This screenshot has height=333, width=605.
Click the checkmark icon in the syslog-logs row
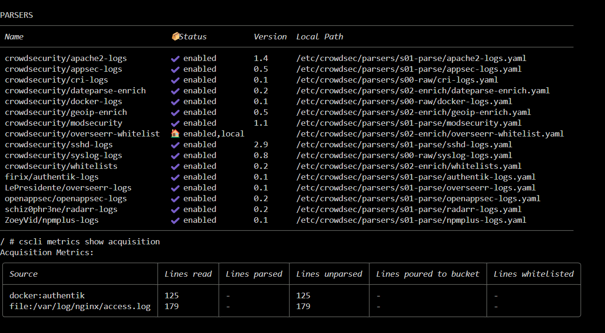pos(175,156)
